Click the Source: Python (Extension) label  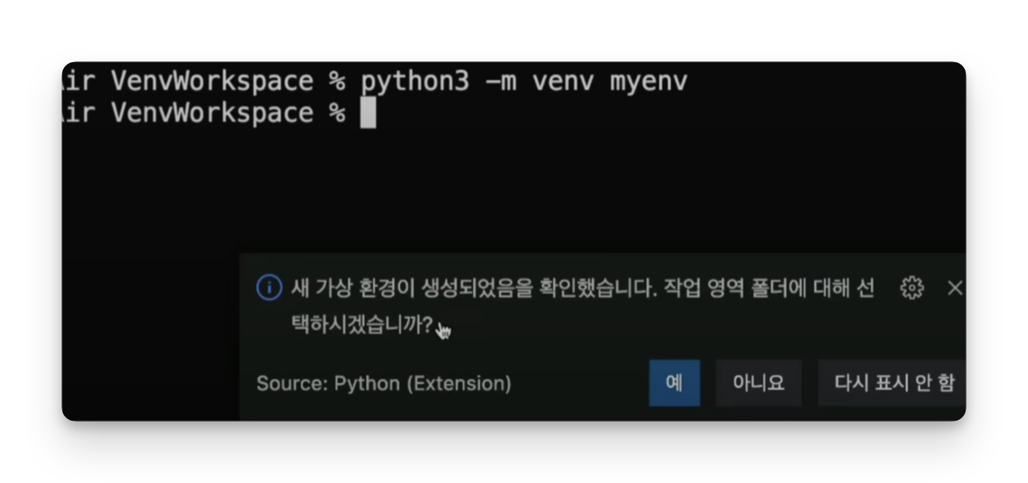click(x=384, y=383)
